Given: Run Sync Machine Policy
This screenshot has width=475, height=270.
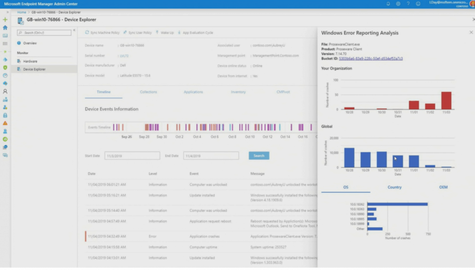Looking at the screenshot, I should (x=103, y=32).
